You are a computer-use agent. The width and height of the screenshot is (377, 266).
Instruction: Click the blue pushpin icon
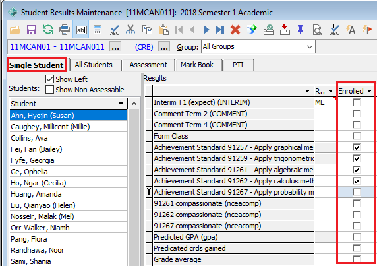[301, 30]
